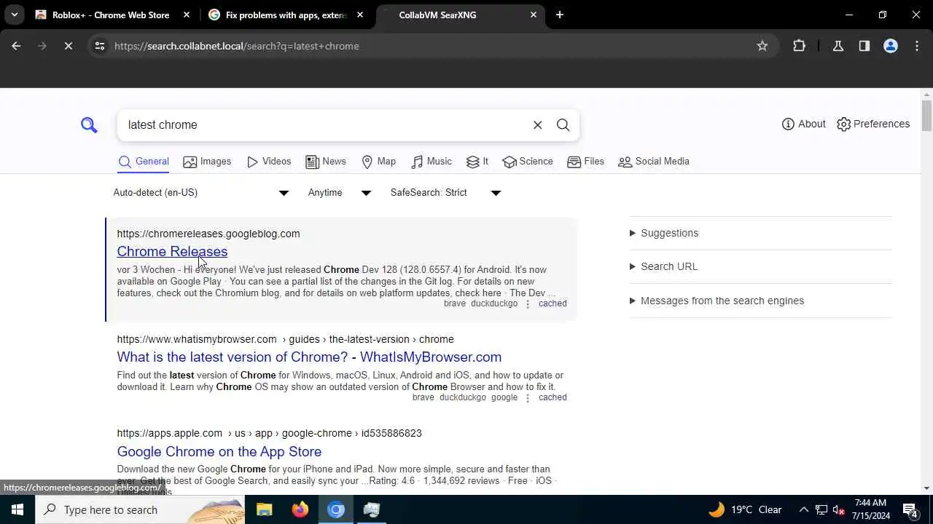Open File Explorer from the taskbar
933x524 pixels.
click(264, 509)
